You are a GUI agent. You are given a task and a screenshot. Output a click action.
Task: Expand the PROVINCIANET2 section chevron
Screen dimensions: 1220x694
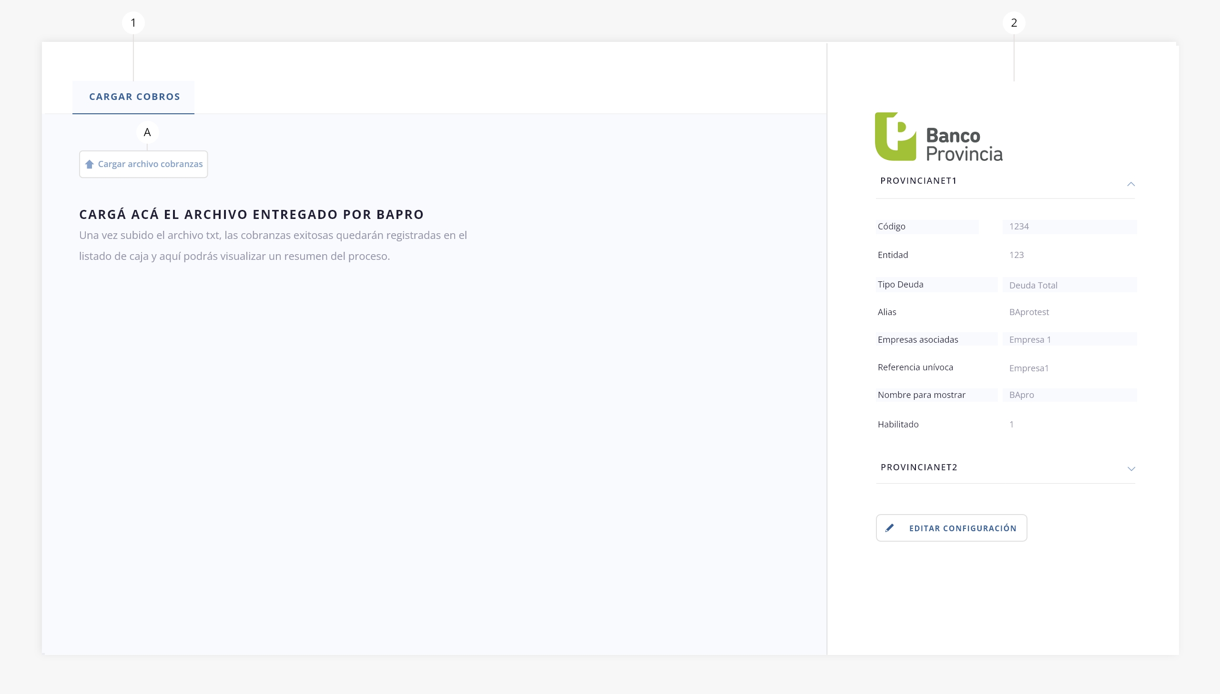click(x=1131, y=469)
